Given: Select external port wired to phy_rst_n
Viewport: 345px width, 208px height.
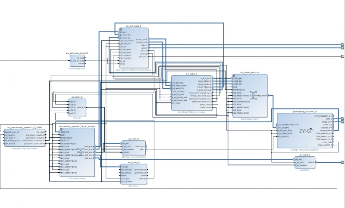Looking at the screenshot, I should tap(342, 56).
